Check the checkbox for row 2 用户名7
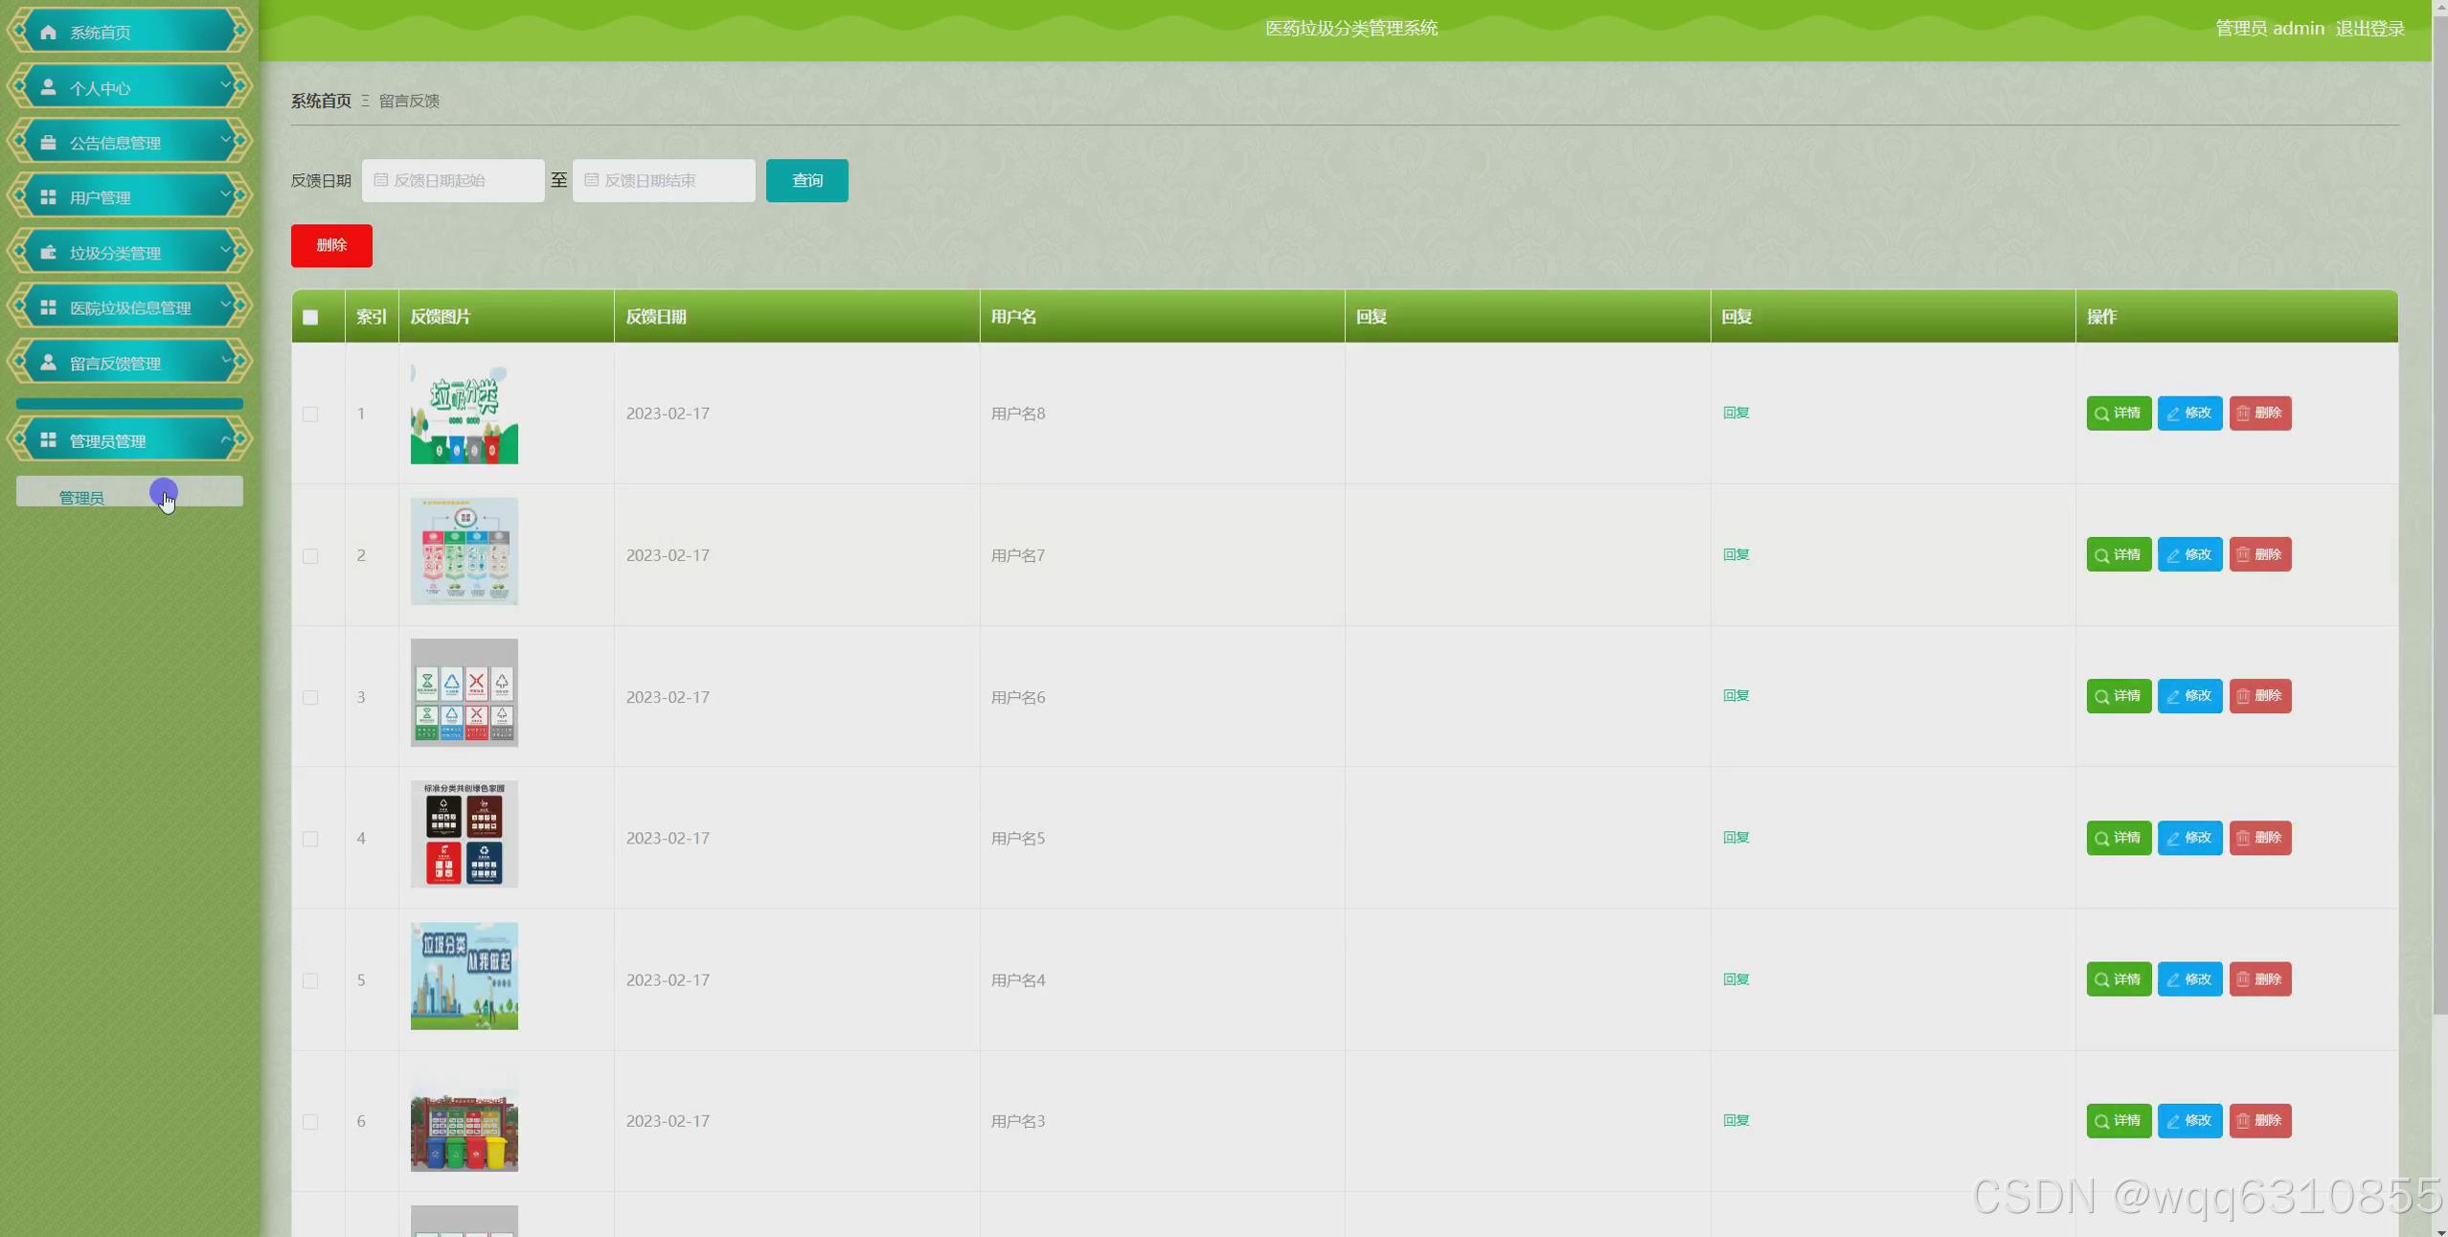Image resolution: width=2448 pixels, height=1237 pixels. click(310, 555)
